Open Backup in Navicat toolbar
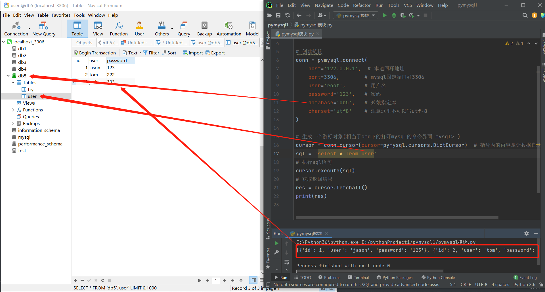 204,29
